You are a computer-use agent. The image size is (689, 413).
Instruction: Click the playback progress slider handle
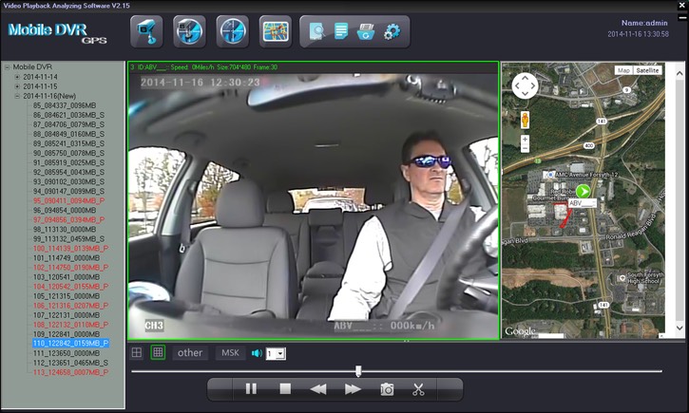(358, 370)
